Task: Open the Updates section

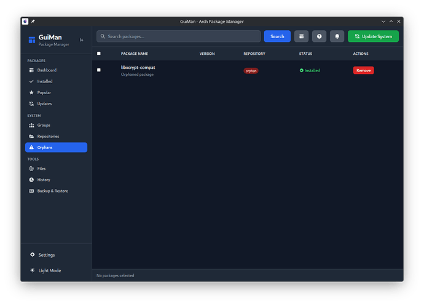Action: pyautogui.click(x=44, y=103)
